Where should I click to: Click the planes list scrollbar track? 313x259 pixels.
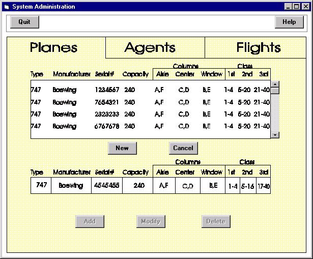click(275, 112)
